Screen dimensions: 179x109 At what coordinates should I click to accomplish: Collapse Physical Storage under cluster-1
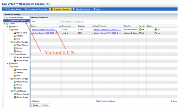(x=10, y=54)
